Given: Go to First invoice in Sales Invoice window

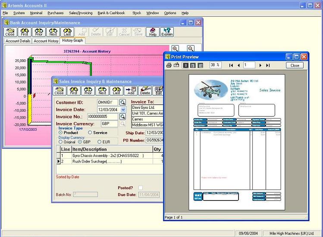Looking at the screenshot, I should [x=74, y=91].
